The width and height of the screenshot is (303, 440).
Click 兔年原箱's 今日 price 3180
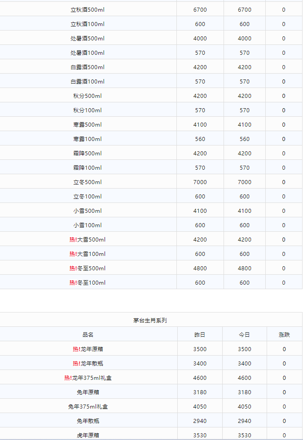tap(244, 392)
